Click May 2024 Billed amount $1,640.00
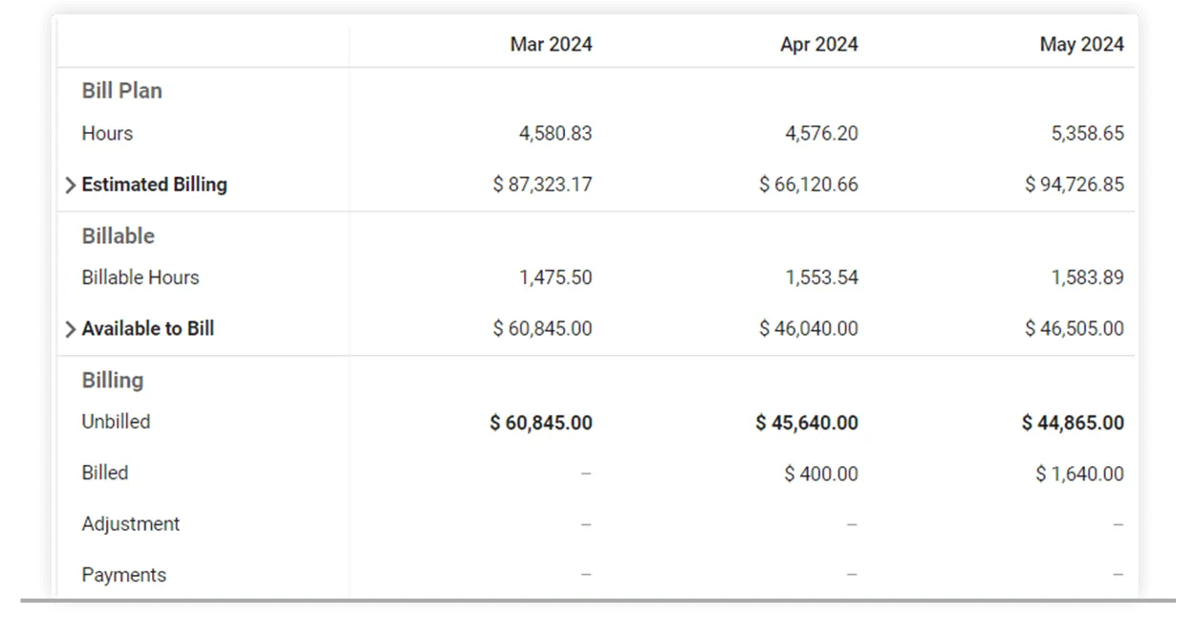Viewport: 1195px width, 640px height. (x=1079, y=474)
